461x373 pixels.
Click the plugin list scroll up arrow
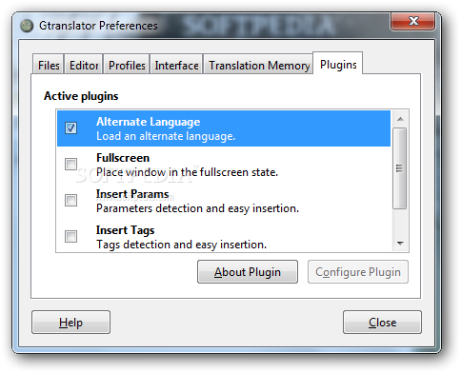click(400, 119)
